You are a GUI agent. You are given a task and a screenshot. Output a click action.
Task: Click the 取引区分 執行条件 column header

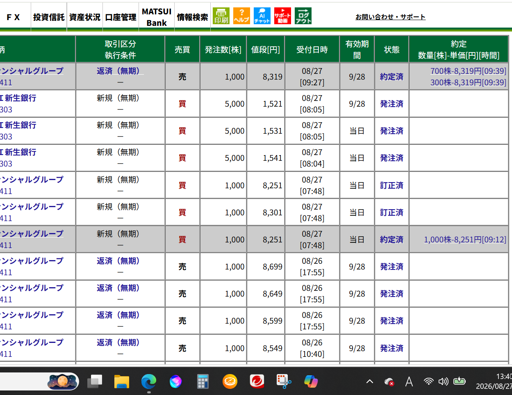coord(120,50)
